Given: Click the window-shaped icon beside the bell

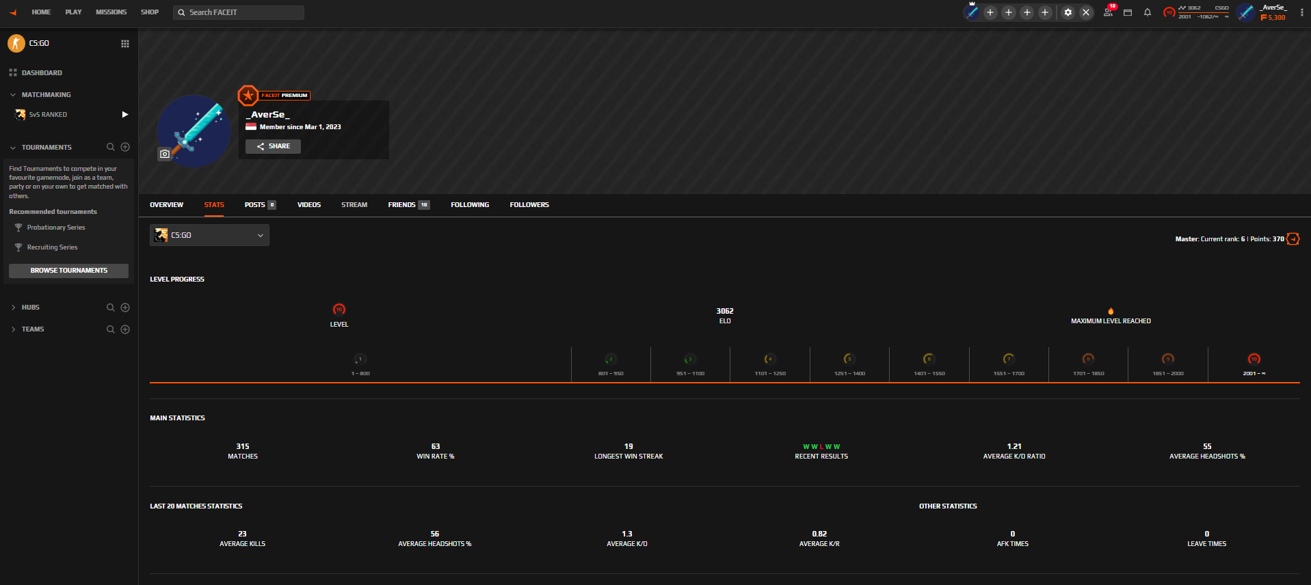Looking at the screenshot, I should [1128, 12].
